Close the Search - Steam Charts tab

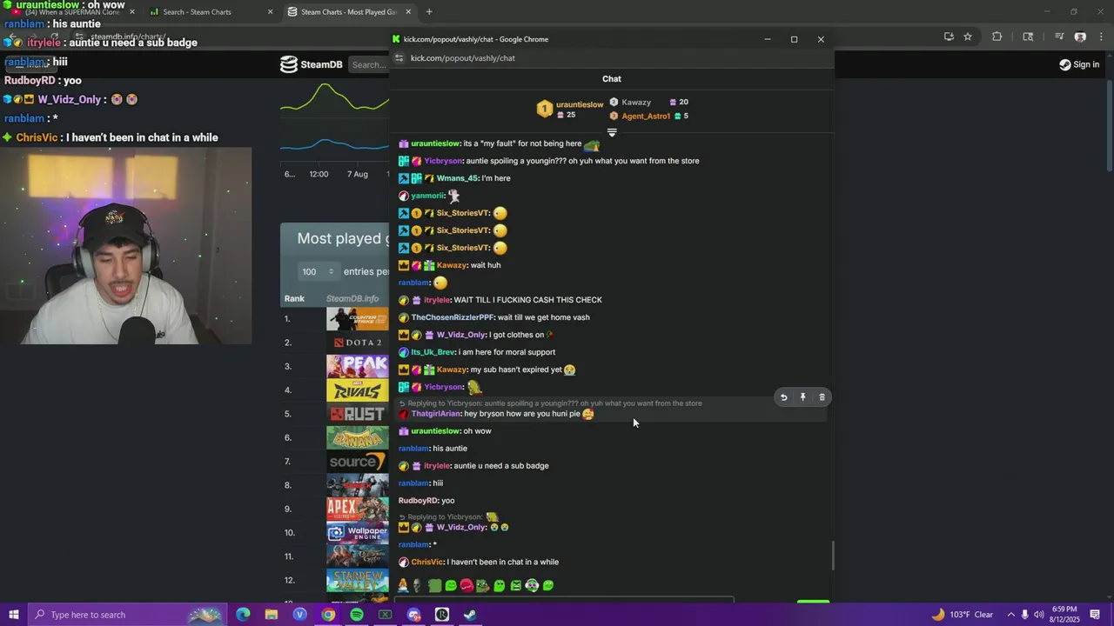(x=270, y=12)
